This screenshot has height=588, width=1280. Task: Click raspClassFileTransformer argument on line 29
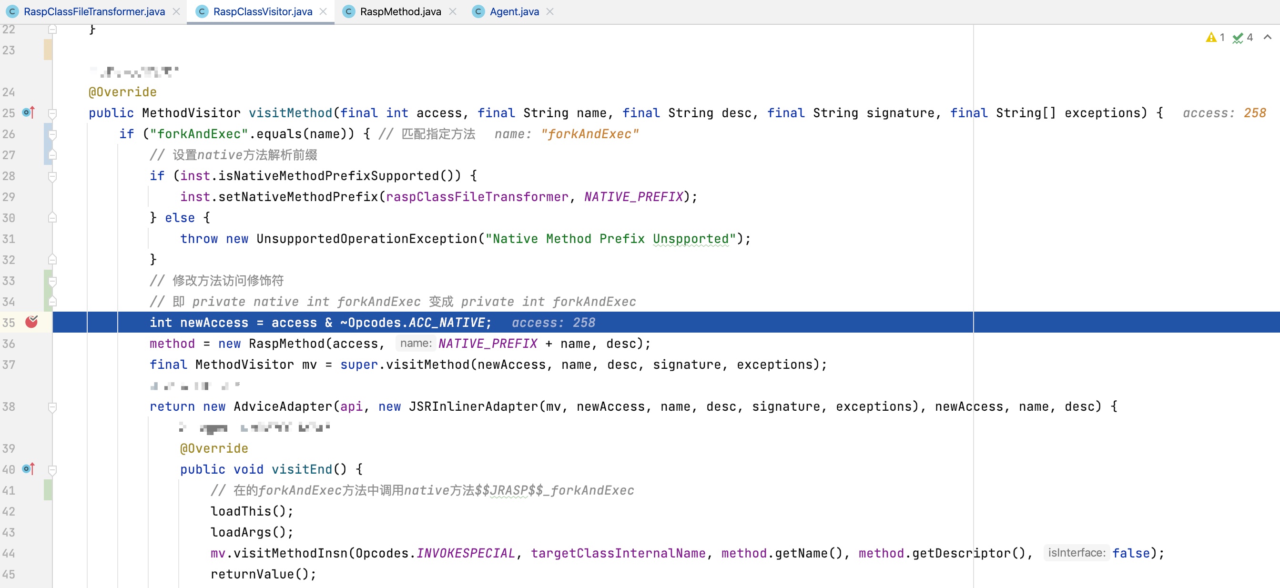coord(477,197)
